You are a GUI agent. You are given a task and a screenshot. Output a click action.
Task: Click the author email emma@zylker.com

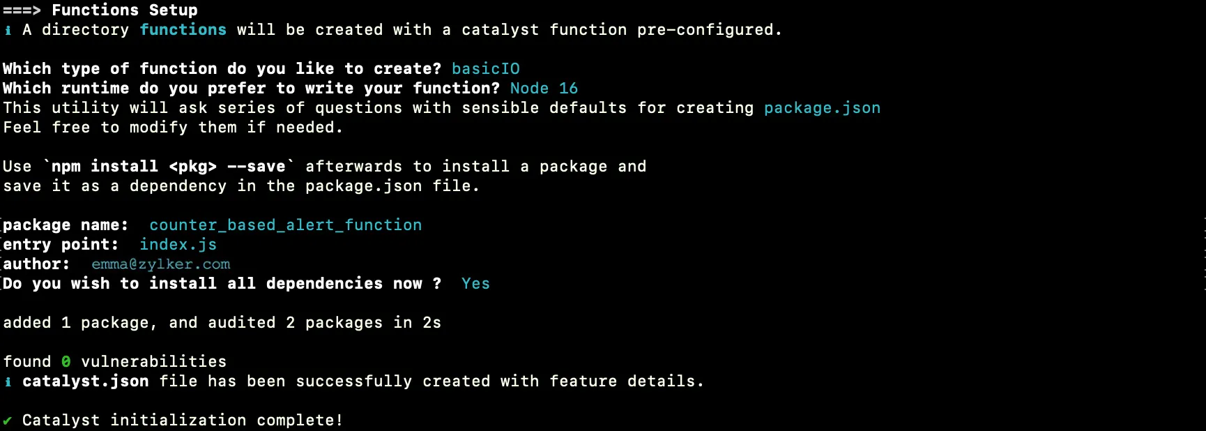point(160,264)
